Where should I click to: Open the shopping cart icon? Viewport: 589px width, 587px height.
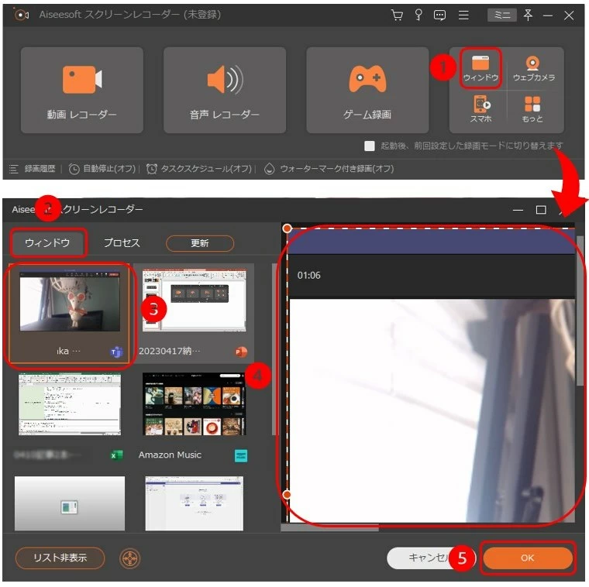click(x=397, y=15)
